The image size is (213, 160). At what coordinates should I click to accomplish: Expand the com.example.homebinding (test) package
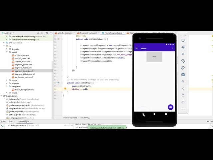7,39
